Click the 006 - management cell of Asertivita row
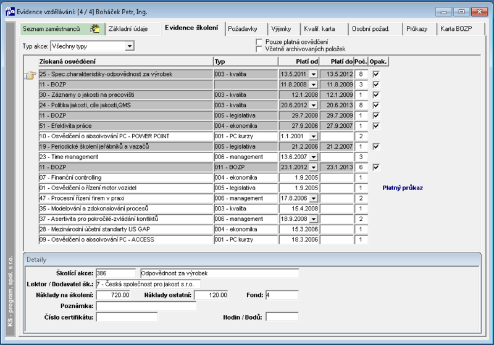The width and height of the screenshot is (494, 345). tap(246, 219)
